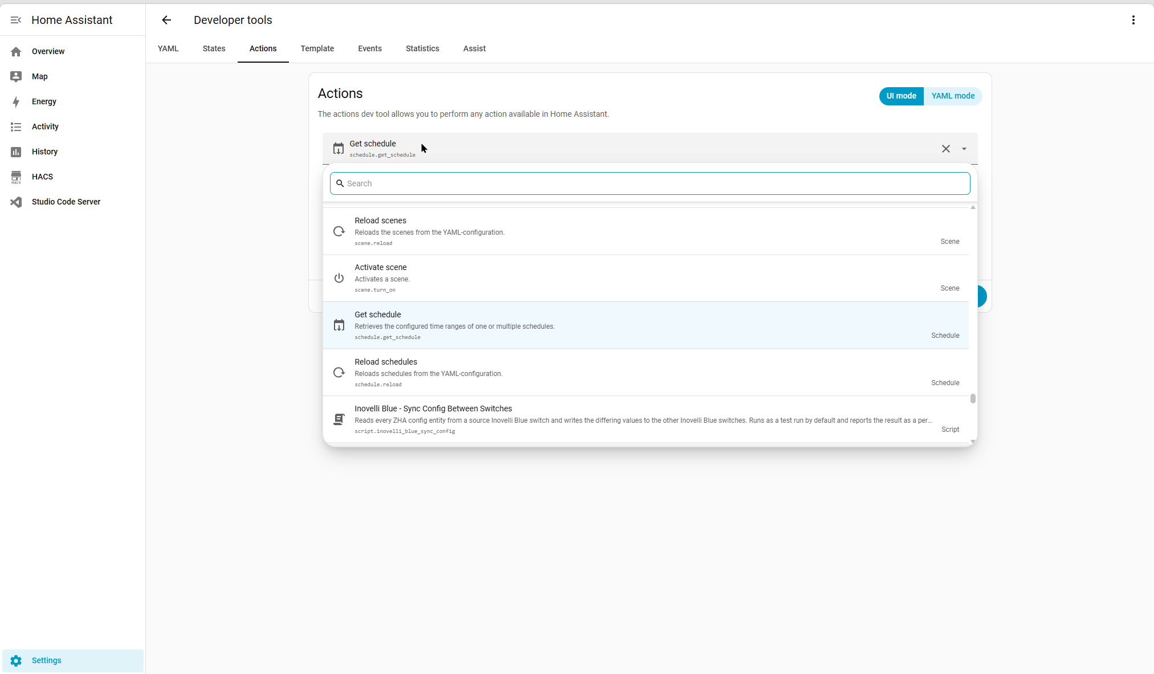1154x674 pixels.
Task: Open Settings in the sidebar
Action: [x=73, y=660]
